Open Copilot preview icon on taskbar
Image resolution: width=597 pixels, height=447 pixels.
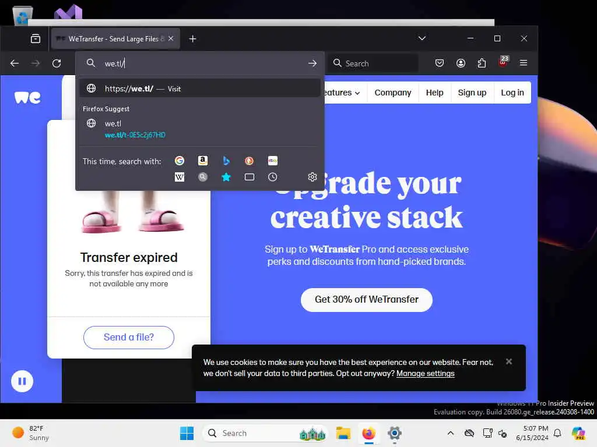[x=578, y=433]
